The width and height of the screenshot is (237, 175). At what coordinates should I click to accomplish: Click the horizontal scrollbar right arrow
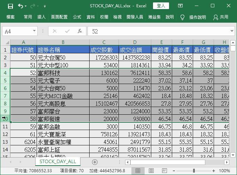227,162
